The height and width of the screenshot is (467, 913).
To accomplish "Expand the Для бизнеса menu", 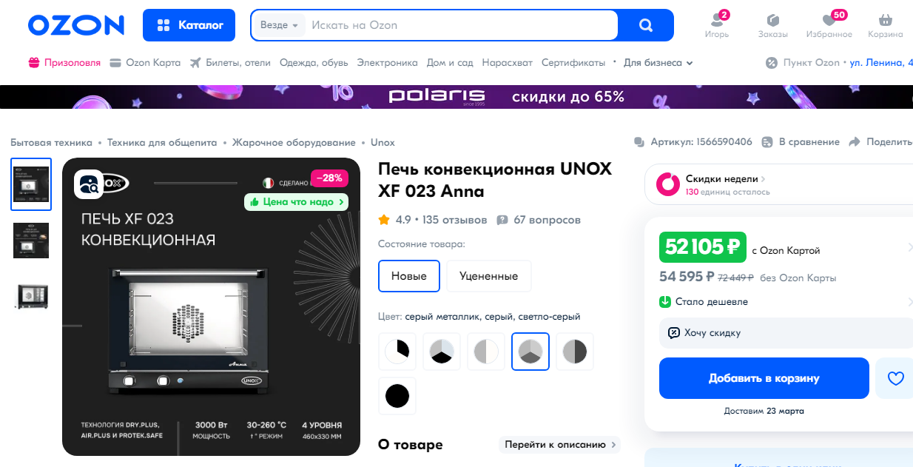I will point(658,63).
